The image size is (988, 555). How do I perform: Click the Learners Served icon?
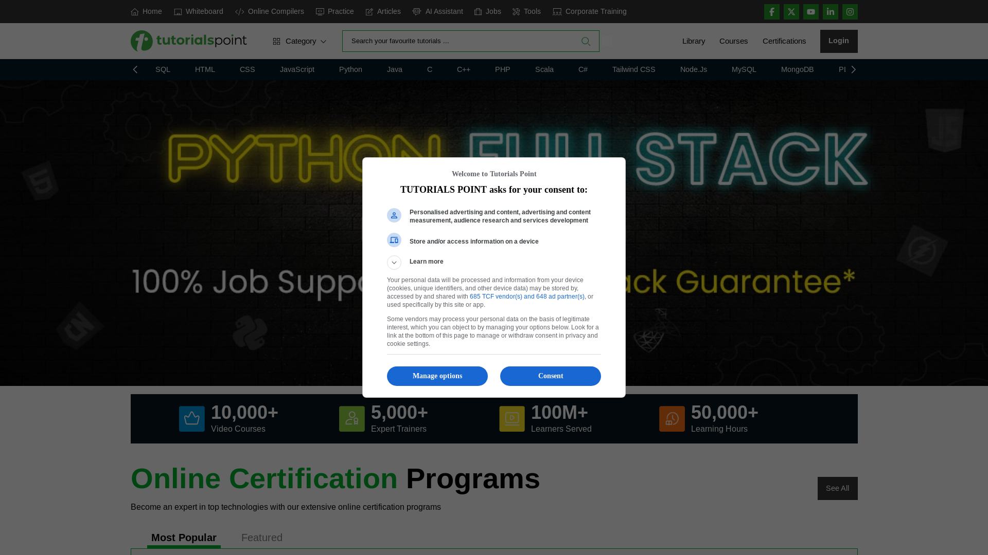coord(512,419)
